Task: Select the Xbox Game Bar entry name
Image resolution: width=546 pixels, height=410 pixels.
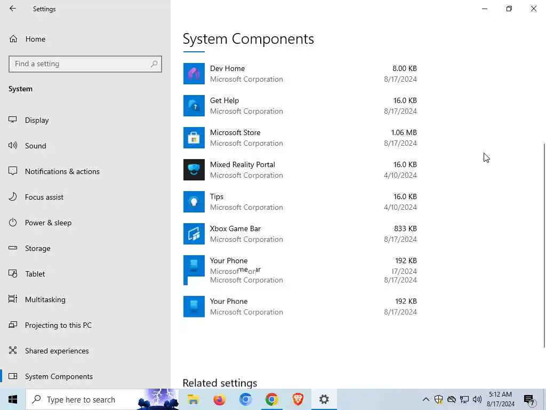Action: (x=235, y=228)
